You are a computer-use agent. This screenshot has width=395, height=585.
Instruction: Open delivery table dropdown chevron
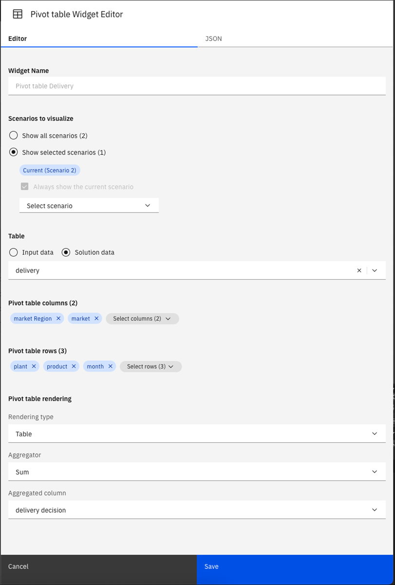click(x=375, y=270)
